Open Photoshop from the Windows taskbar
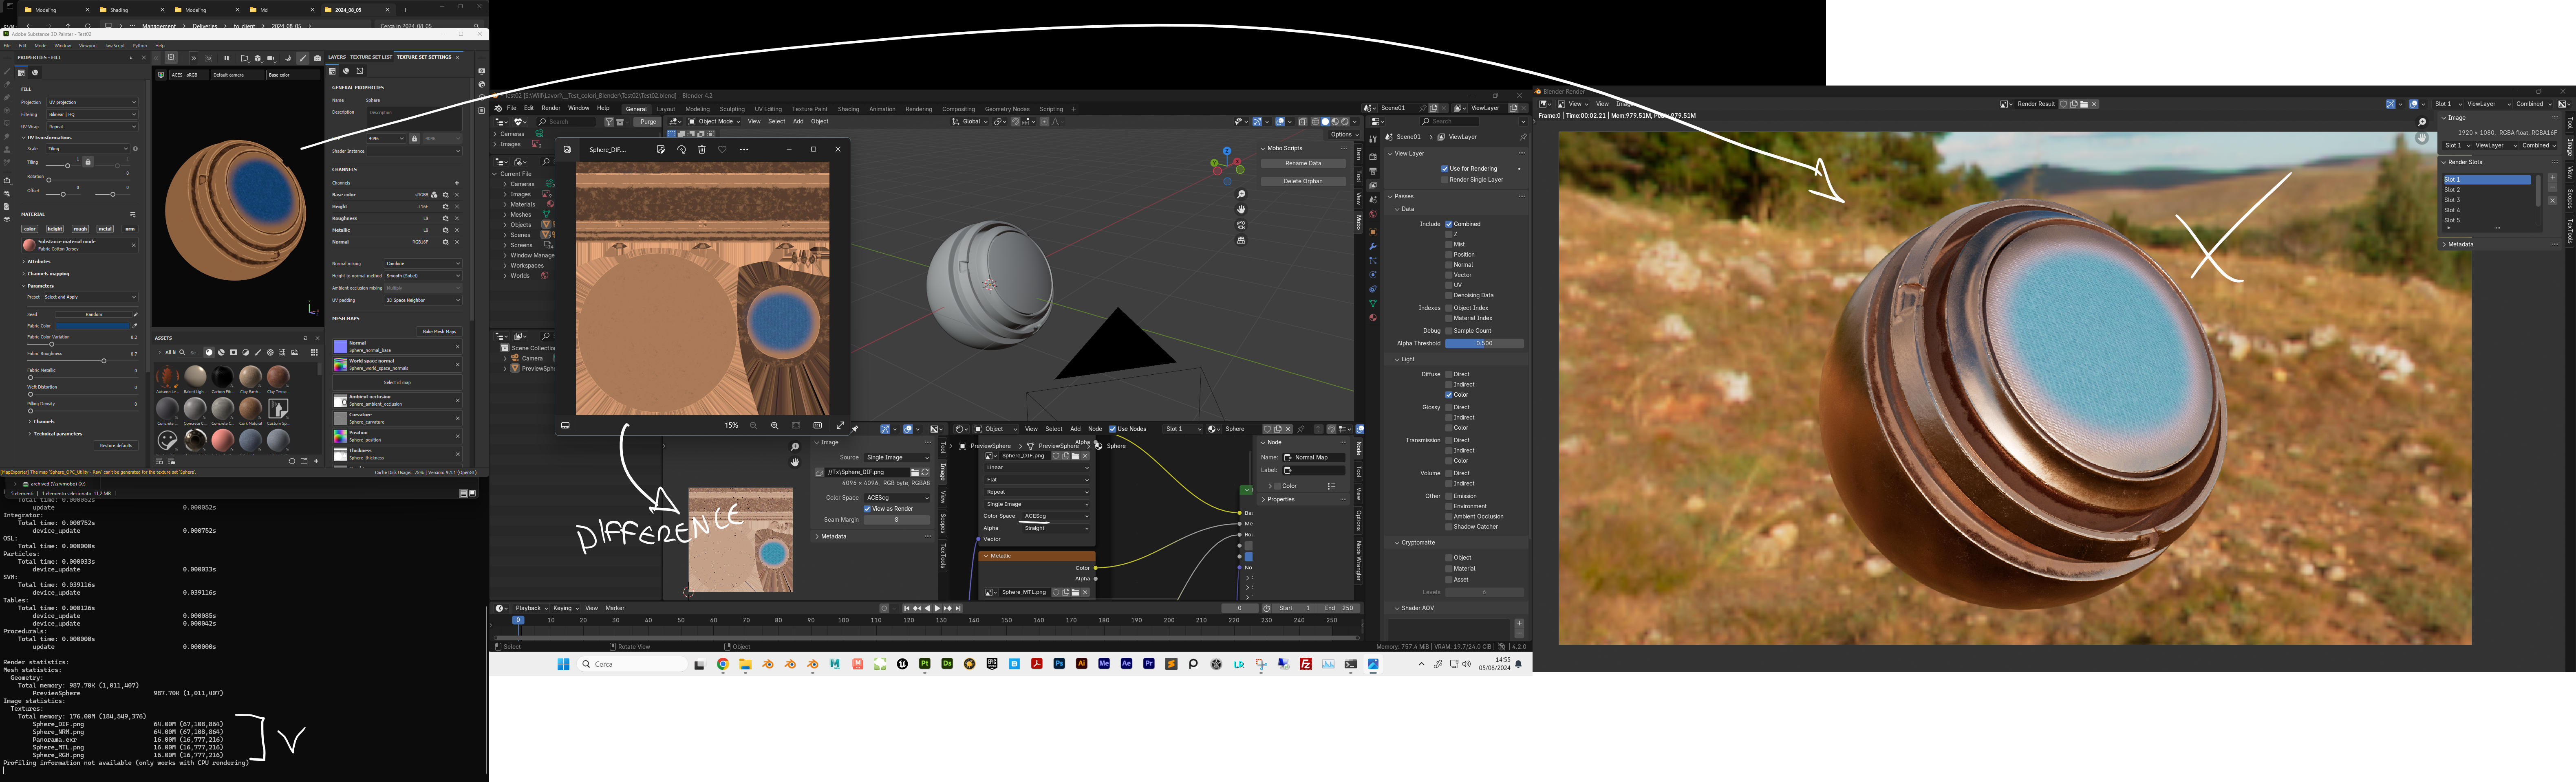This screenshot has height=782, width=2576. coord(1059,664)
